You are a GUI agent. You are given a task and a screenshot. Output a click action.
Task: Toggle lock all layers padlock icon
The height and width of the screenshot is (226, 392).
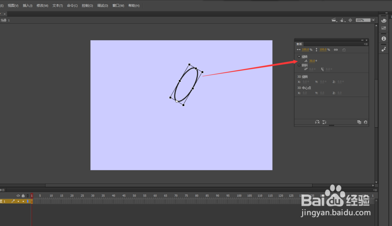pyautogui.click(x=23, y=196)
